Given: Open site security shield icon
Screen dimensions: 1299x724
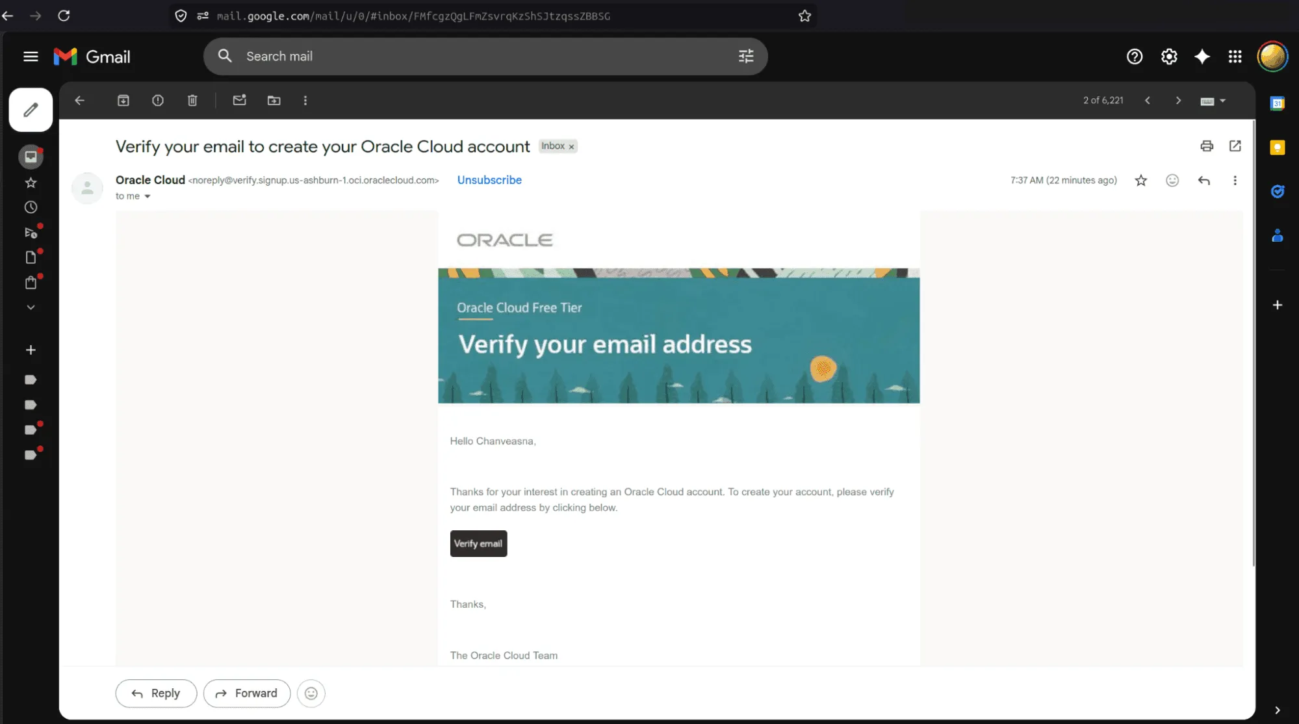Looking at the screenshot, I should click(x=181, y=16).
